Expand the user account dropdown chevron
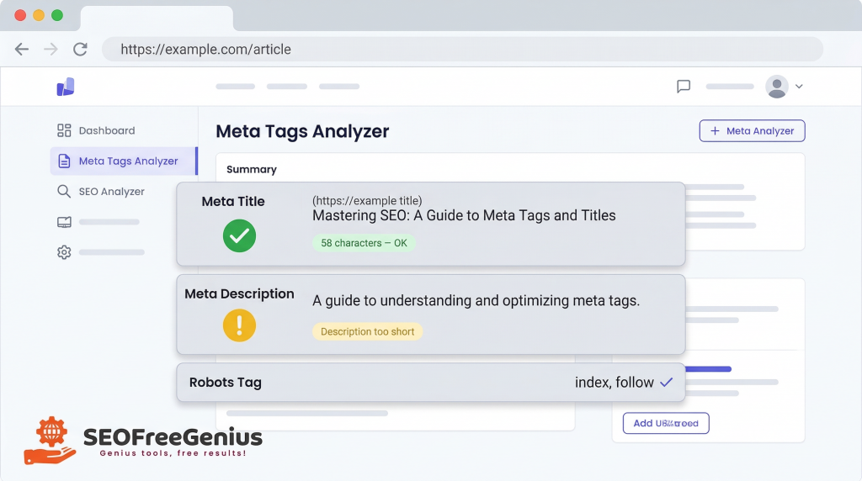The height and width of the screenshot is (481, 862). (x=799, y=86)
